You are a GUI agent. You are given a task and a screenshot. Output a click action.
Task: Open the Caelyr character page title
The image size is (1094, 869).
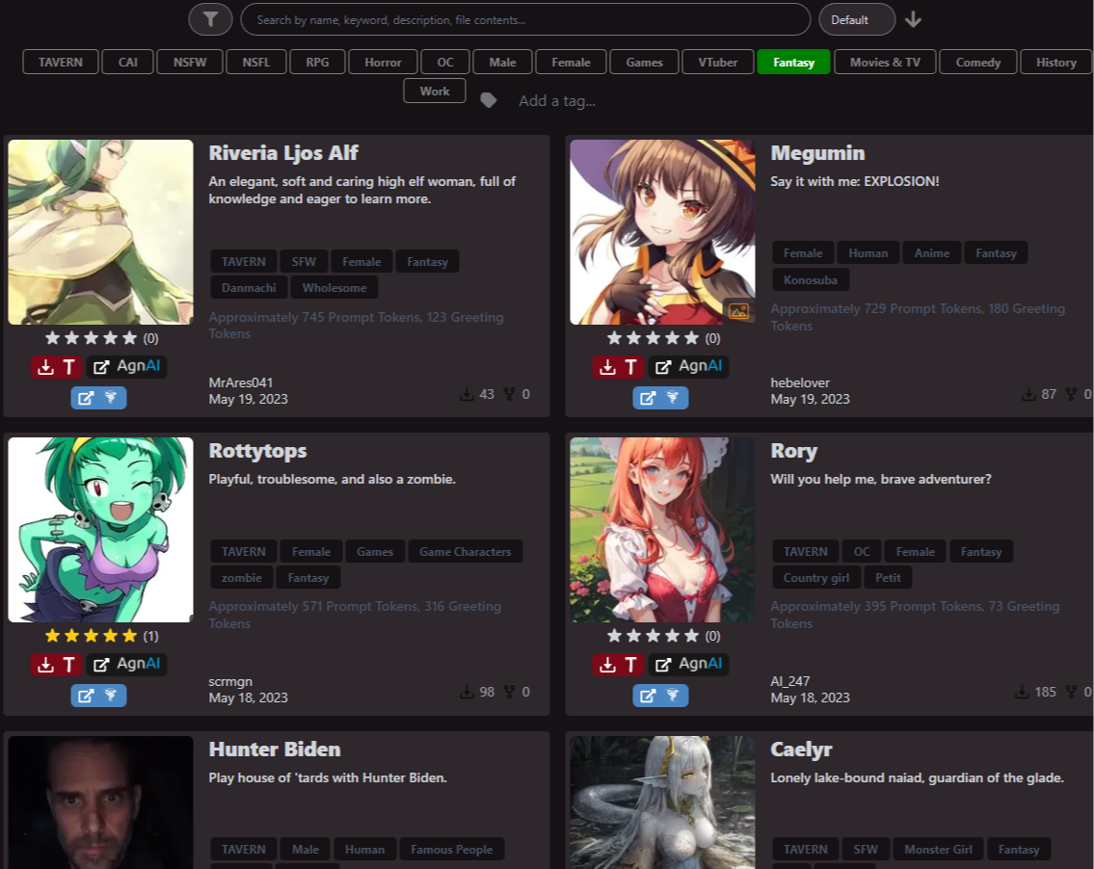[x=801, y=750]
